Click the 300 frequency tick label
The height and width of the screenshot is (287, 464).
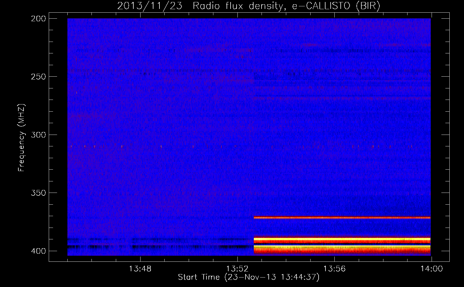38,135
